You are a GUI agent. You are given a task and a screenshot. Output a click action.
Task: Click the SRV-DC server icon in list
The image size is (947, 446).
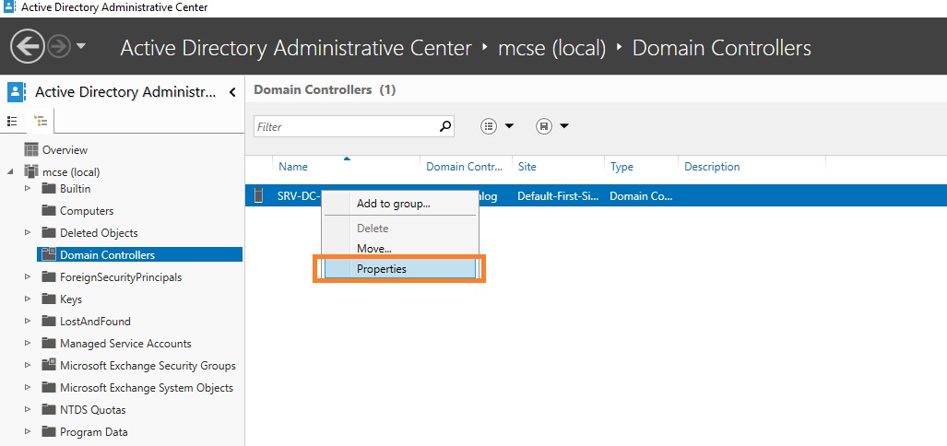(x=259, y=195)
